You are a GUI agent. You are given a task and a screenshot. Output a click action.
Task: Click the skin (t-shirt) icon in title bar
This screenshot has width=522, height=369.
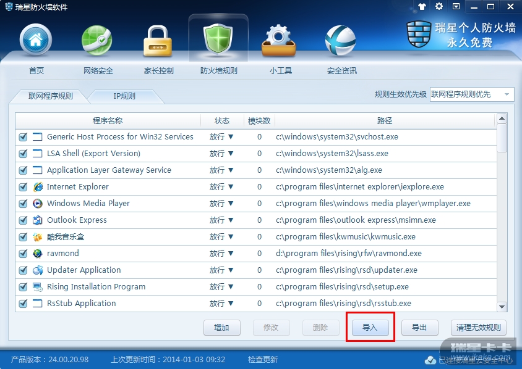pos(422,6)
